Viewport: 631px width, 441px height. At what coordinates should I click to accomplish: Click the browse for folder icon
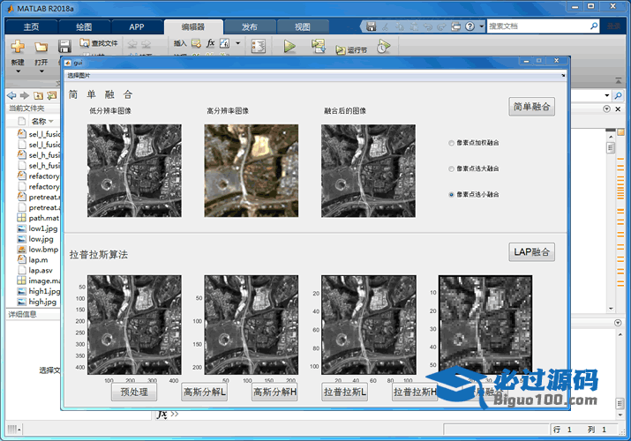coord(51,95)
